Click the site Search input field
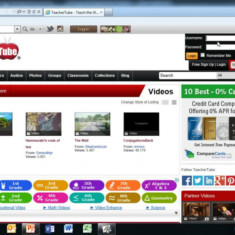This screenshot has height=235, width=235. coord(188,76)
